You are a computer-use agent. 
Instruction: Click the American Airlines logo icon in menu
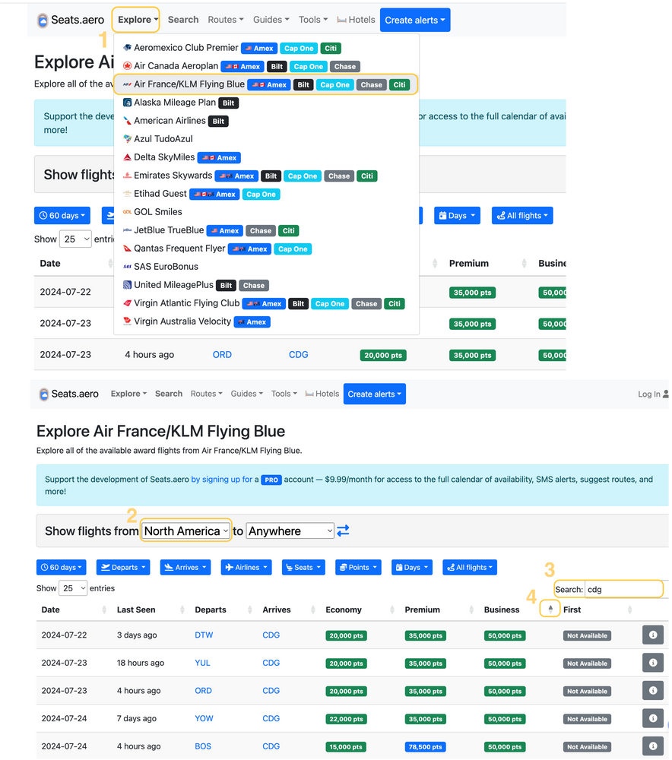click(127, 121)
